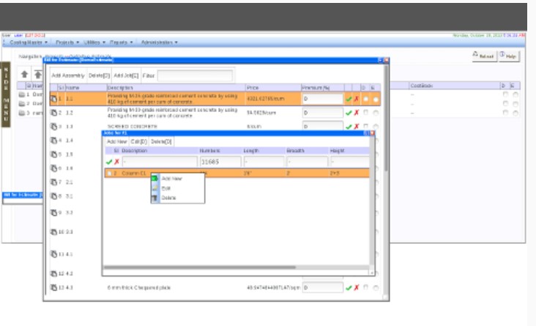Click the copy icon of row 1.2

53,113
